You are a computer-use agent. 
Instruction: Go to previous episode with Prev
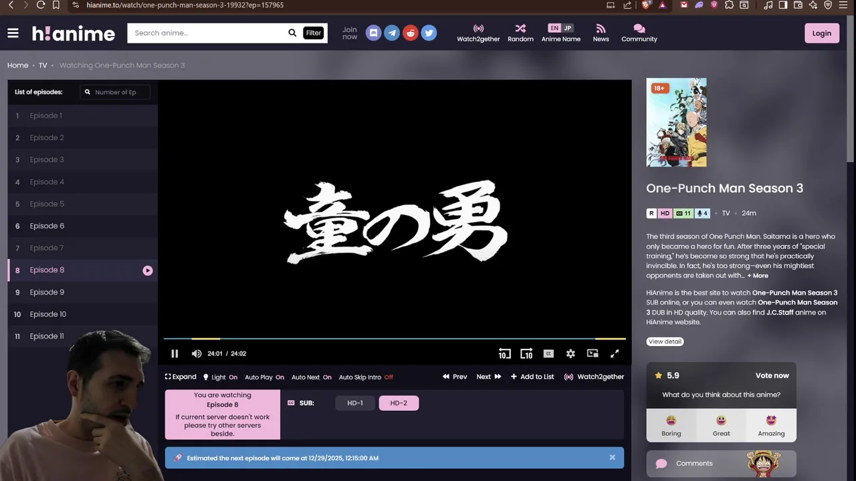point(455,377)
